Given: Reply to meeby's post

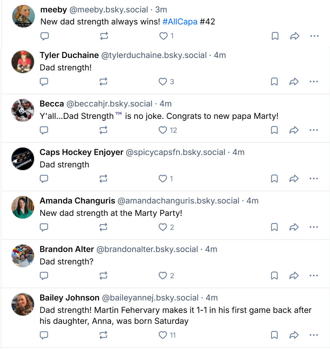Looking at the screenshot, I should [44, 36].
